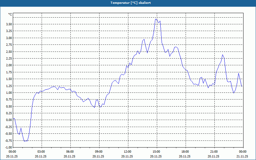Select the "03:00" time label

[x=41, y=152]
